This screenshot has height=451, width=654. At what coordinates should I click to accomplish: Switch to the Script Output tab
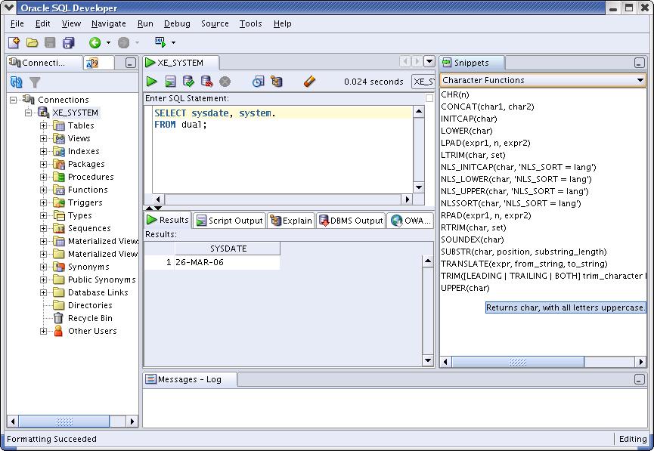[x=230, y=221]
